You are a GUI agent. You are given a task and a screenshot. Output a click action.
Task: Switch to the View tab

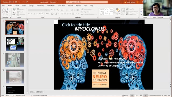pos(85,6)
